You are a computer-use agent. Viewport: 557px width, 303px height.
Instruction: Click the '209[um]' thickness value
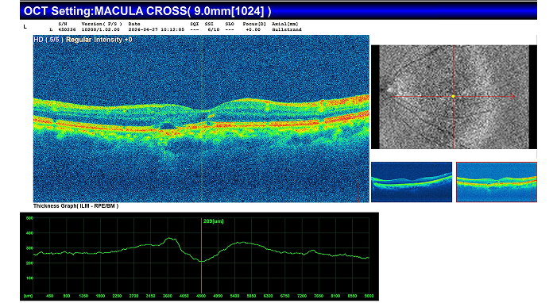point(213,221)
